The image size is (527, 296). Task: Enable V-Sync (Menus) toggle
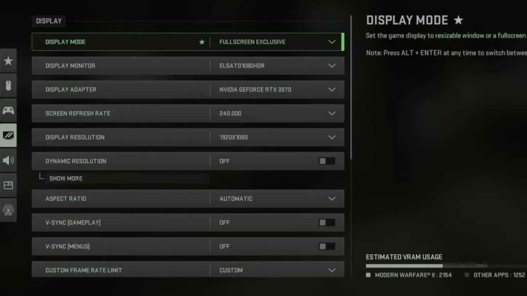[x=327, y=246]
